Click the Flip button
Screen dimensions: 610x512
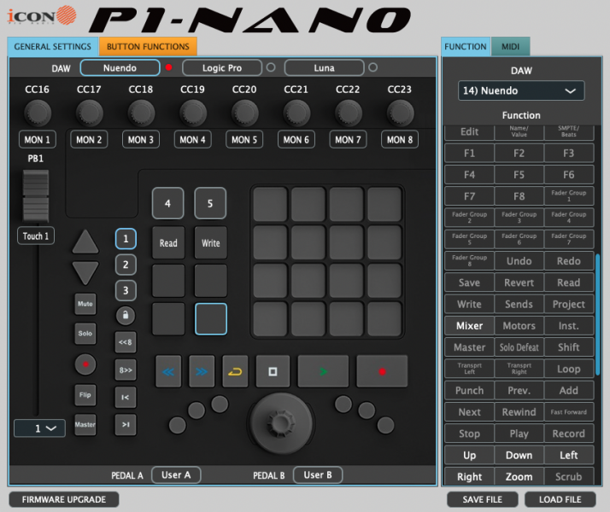[x=85, y=395]
